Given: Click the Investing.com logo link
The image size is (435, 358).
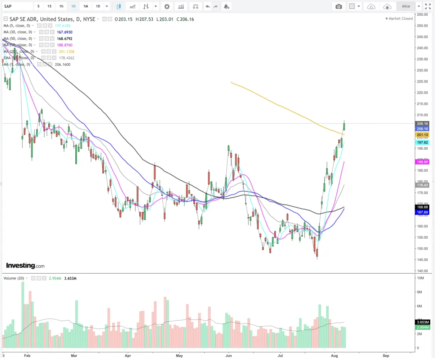Looking at the screenshot, I should 25,266.
